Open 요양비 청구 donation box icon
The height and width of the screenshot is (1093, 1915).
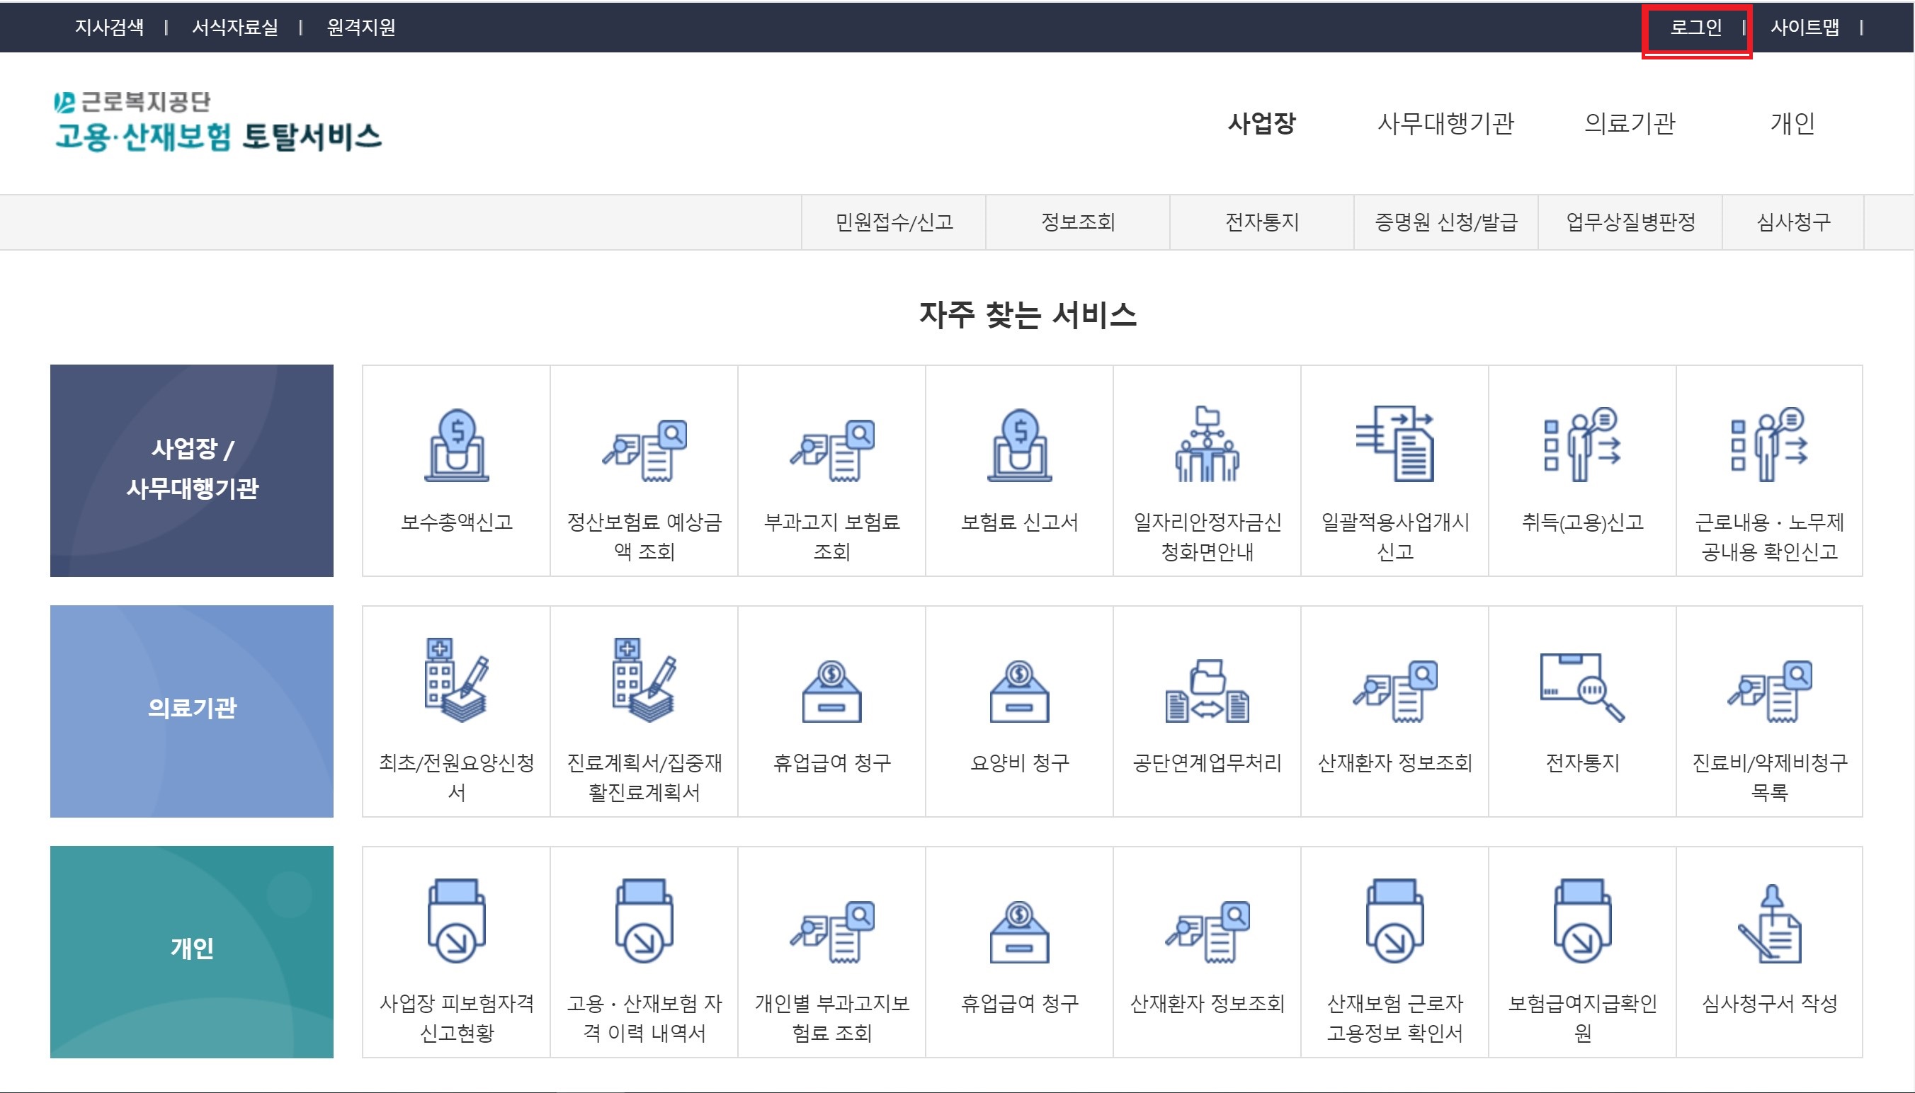pos(1019,692)
